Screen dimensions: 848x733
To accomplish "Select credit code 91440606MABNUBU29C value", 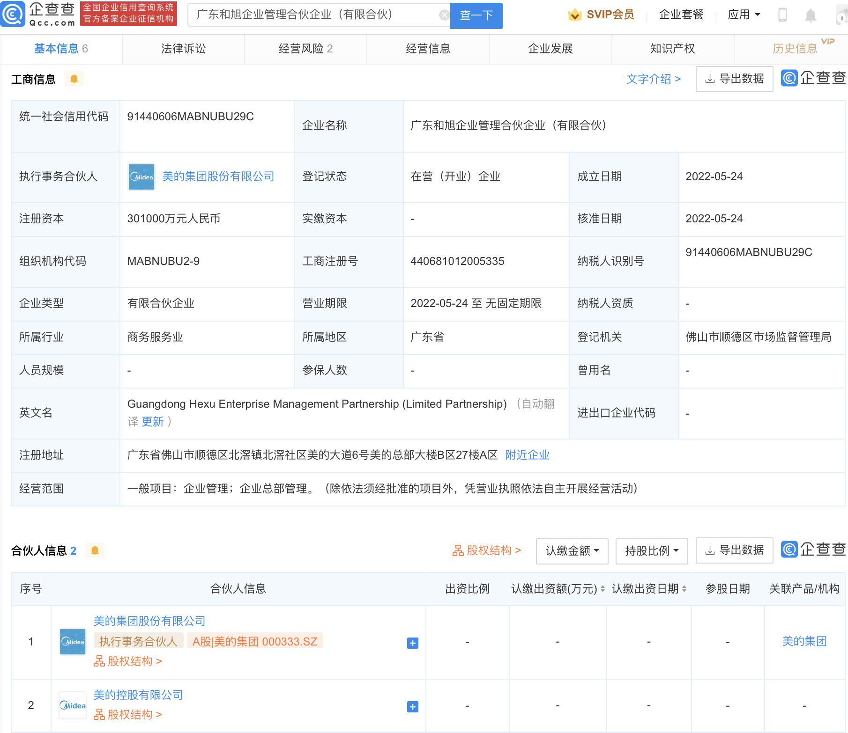I will (x=191, y=117).
